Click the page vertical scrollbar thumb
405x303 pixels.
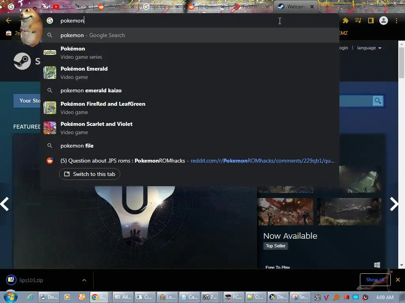401,62
